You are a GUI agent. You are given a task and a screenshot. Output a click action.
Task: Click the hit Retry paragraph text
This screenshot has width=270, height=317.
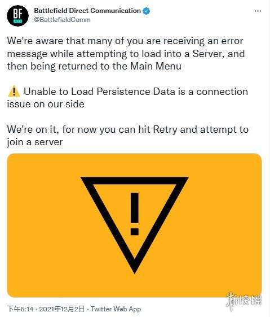pos(127,136)
